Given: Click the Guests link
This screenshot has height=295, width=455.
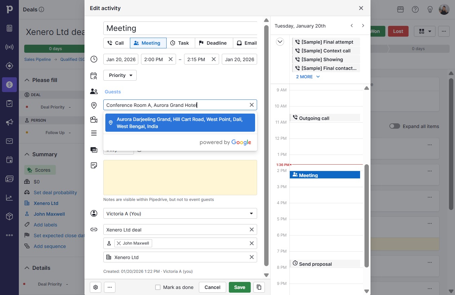Looking at the screenshot, I should pyautogui.click(x=113, y=92).
